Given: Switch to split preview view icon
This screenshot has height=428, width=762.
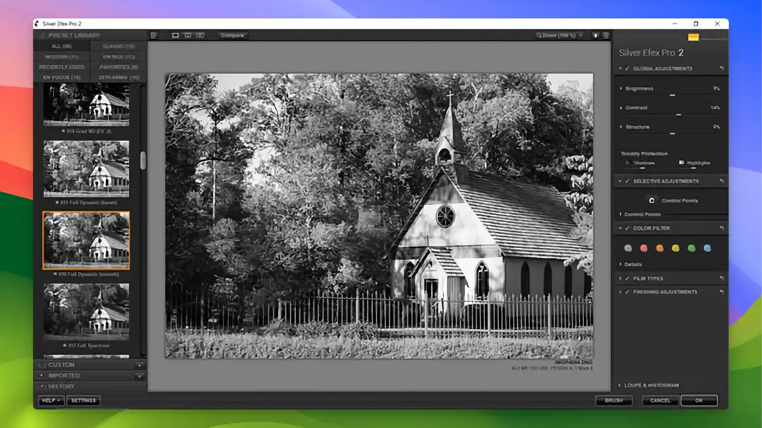Looking at the screenshot, I should click(188, 36).
